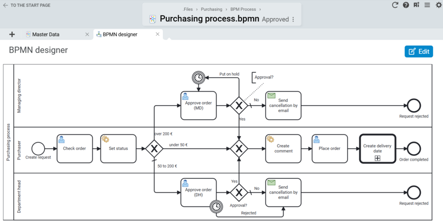Viewport: 443px width, 224px height.
Task: Click the BPMN file icon beside title
Action: 153,19
